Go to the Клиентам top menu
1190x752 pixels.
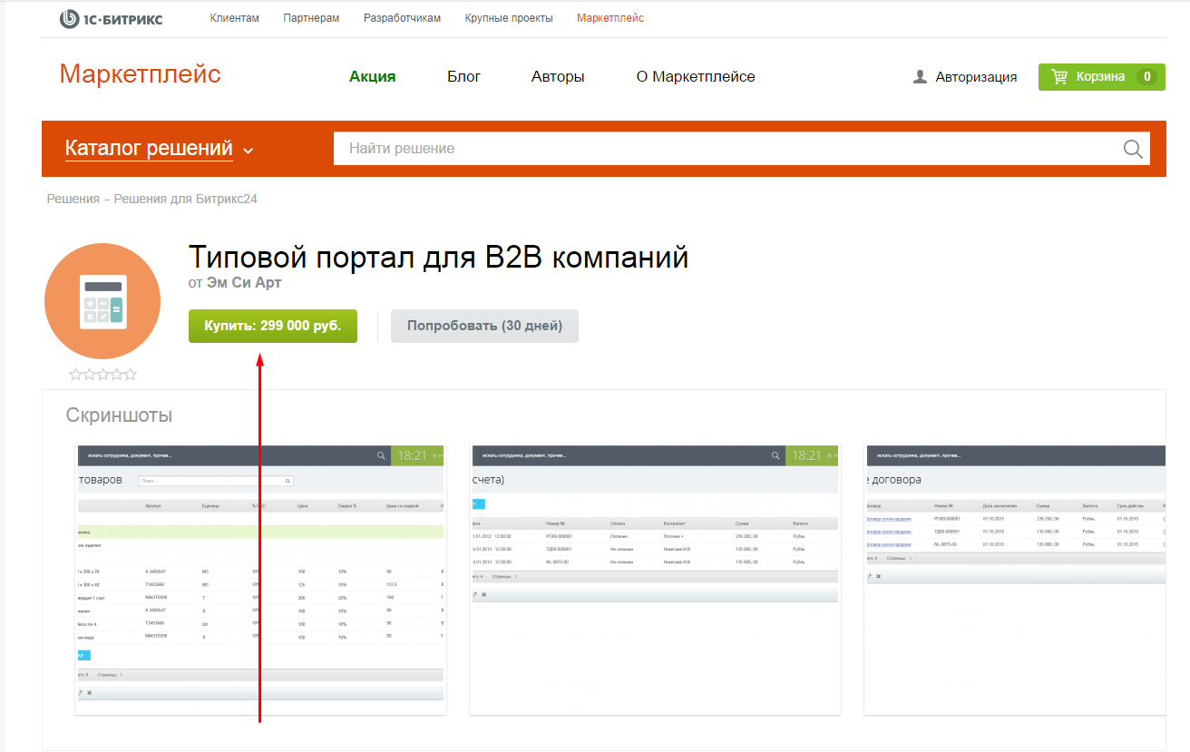tap(234, 18)
